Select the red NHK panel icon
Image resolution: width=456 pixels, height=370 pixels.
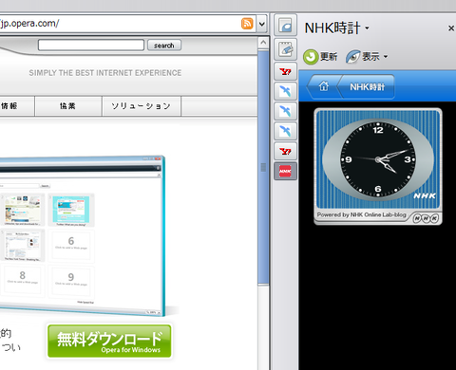(x=285, y=171)
